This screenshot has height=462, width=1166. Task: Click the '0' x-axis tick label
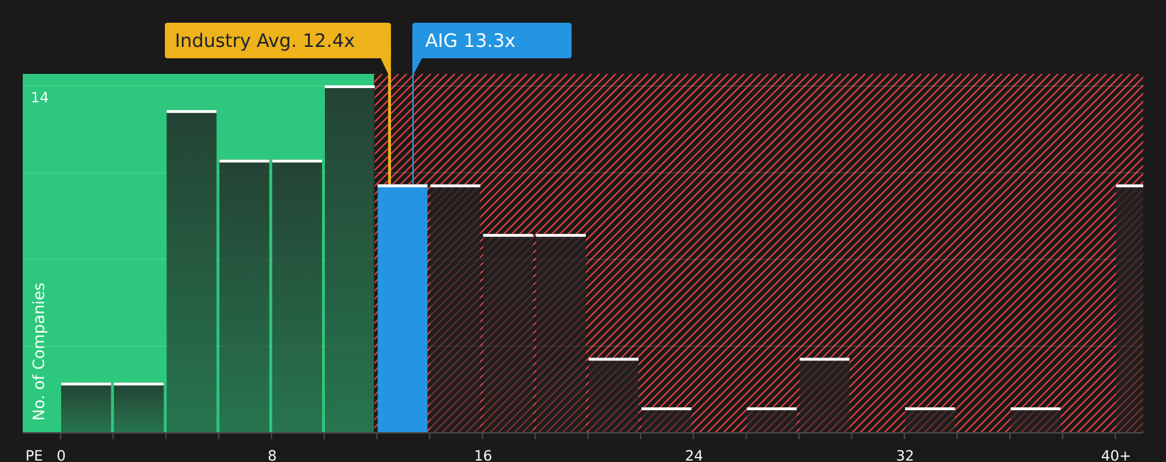pos(61,456)
